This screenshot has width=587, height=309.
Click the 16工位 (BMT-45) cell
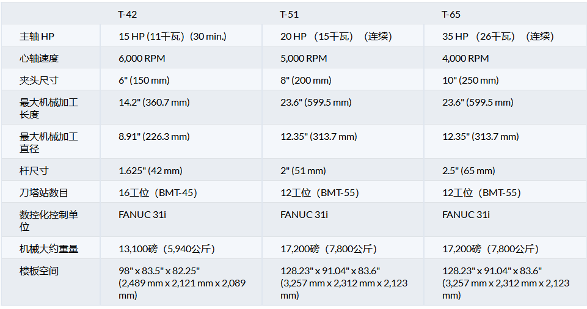[x=158, y=193]
